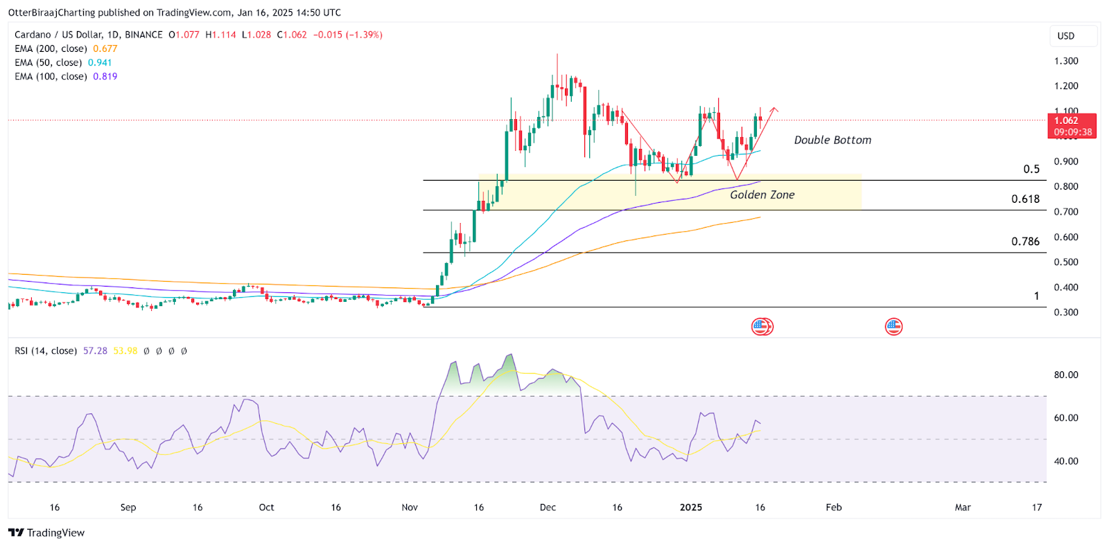This screenshot has height=547, width=1109.
Task: Select the EMA (200, close) indicator legend
Action: point(51,48)
